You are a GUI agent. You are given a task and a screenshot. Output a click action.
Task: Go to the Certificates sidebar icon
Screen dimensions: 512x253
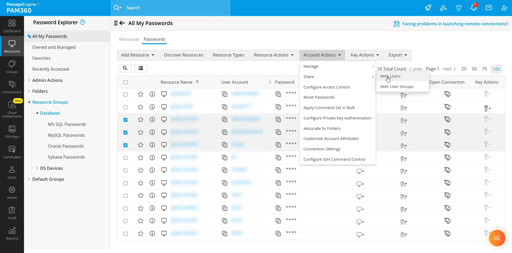[12, 152]
